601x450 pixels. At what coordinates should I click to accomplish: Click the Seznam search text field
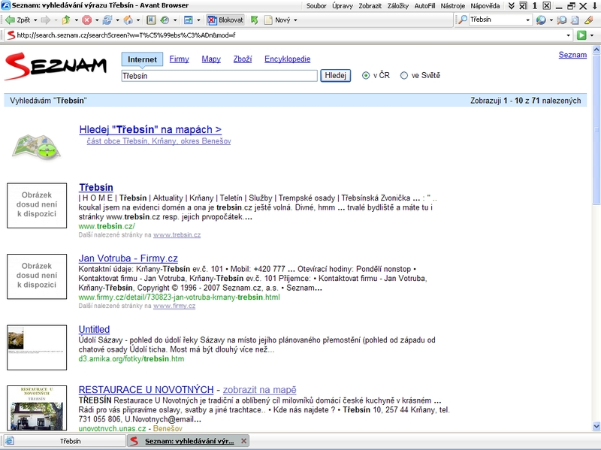tap(219, 76)
